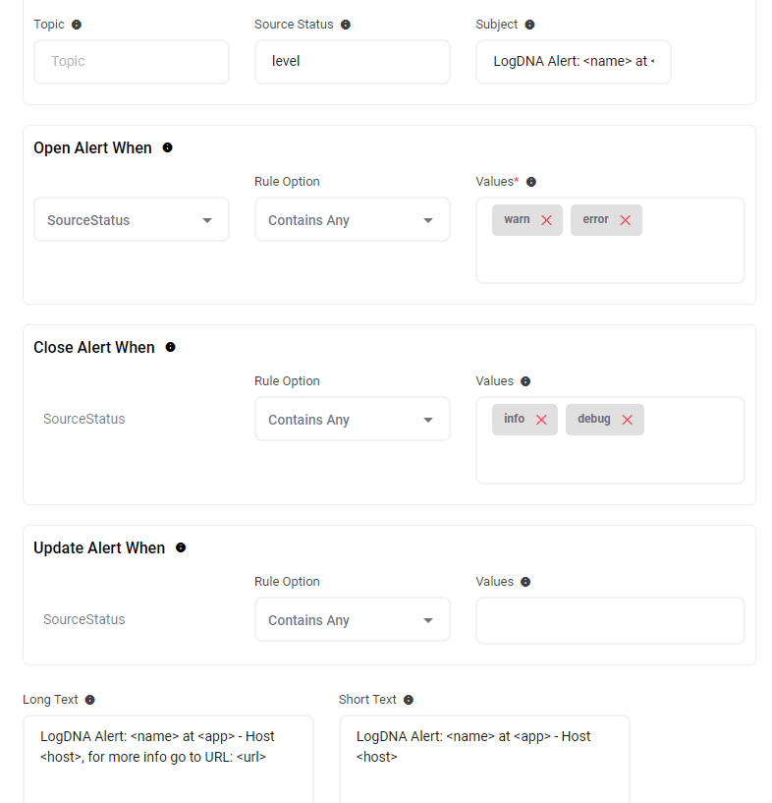Click info icon beside Close Alert When

[171, 347]
